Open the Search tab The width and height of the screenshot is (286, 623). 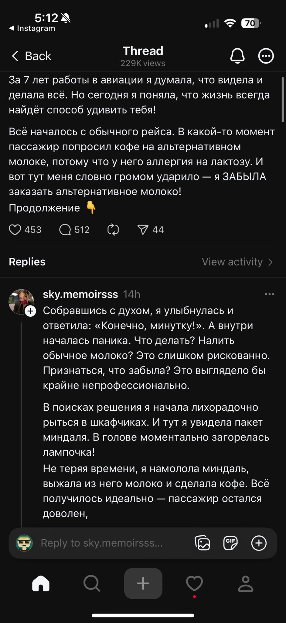(92, 583)
